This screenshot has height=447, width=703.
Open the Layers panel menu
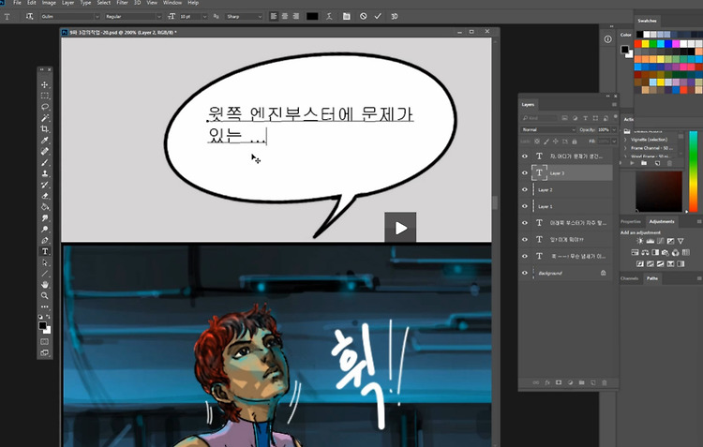[614, 104]
